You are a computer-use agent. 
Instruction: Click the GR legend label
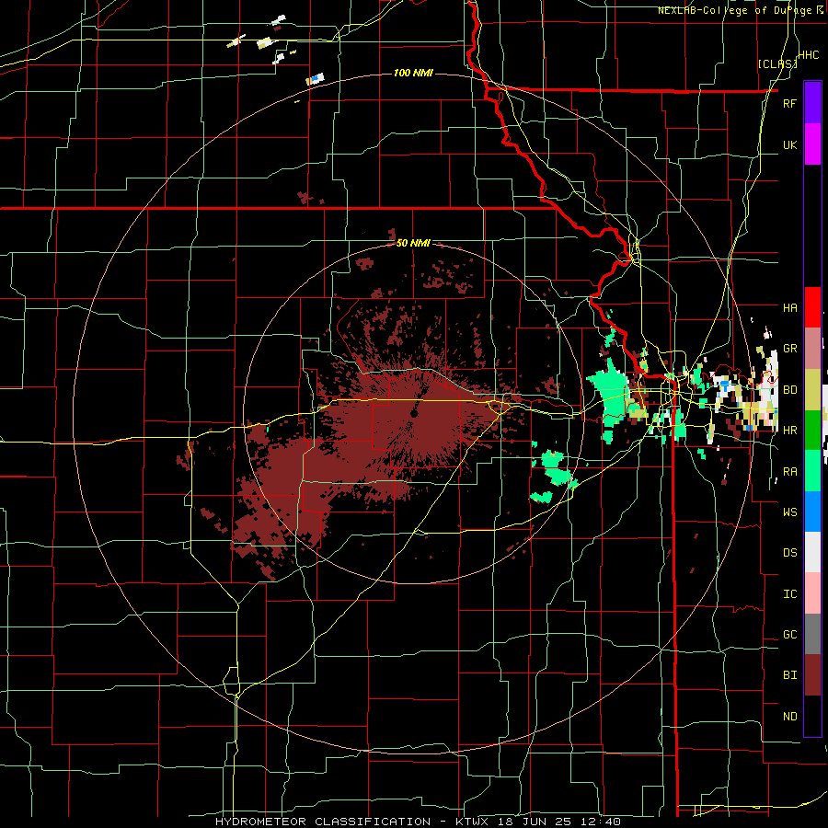click(789, 349)
